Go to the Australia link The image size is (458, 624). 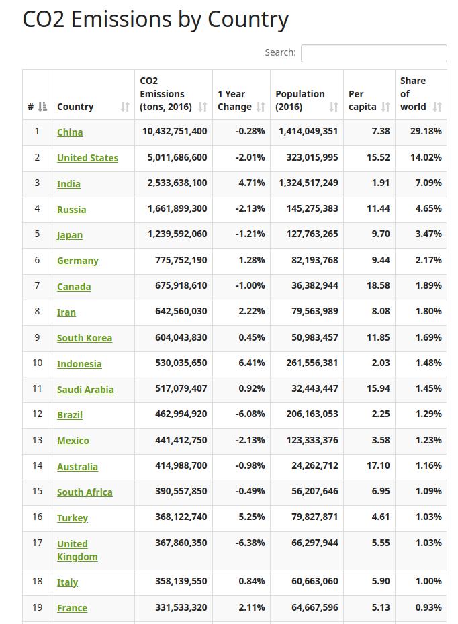[77, 467]
